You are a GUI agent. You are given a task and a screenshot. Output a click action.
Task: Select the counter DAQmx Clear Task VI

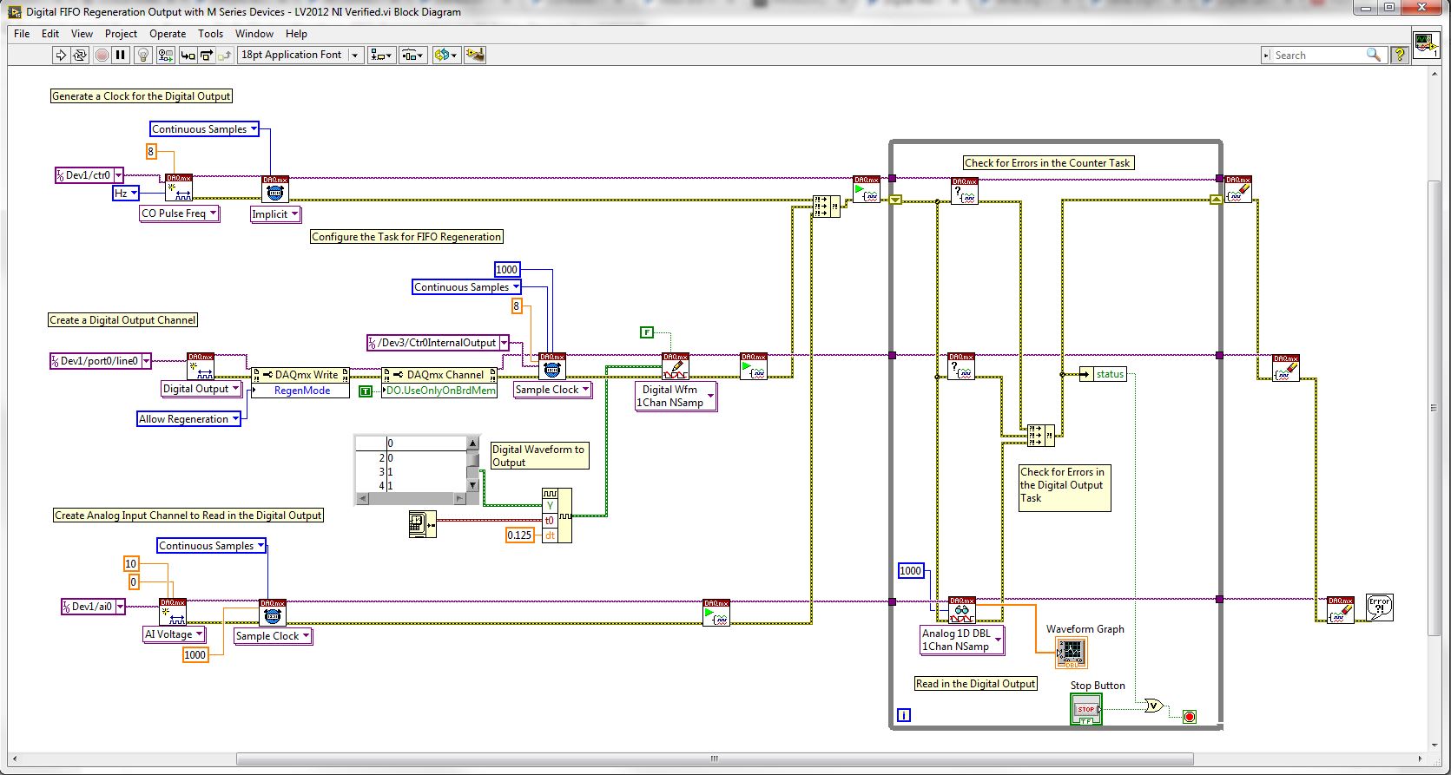tap(1238, 190)
